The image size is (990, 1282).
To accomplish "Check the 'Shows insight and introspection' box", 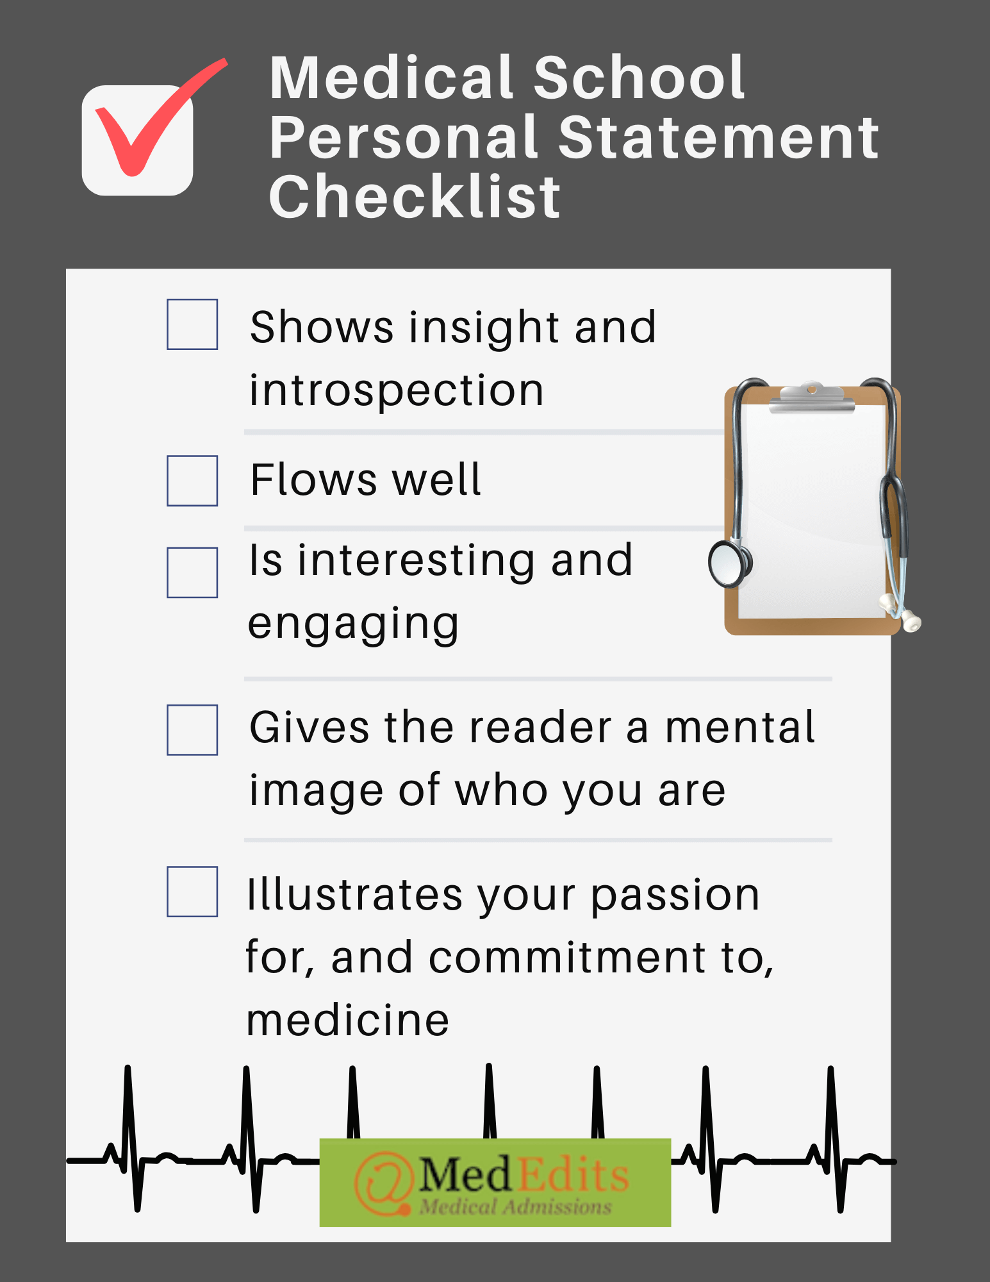I will [x=192, y=324].
